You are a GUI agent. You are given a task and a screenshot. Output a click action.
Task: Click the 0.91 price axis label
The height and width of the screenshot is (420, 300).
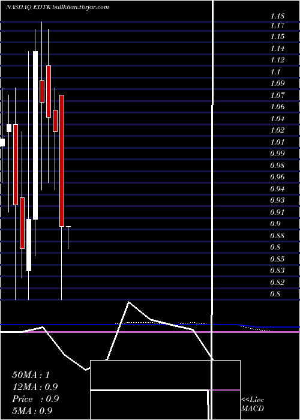[277, 212]
